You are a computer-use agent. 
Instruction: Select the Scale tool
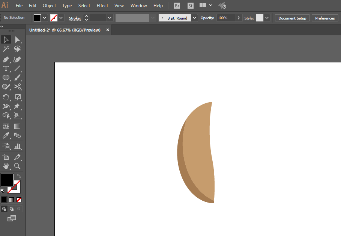[x=17, y=97]
